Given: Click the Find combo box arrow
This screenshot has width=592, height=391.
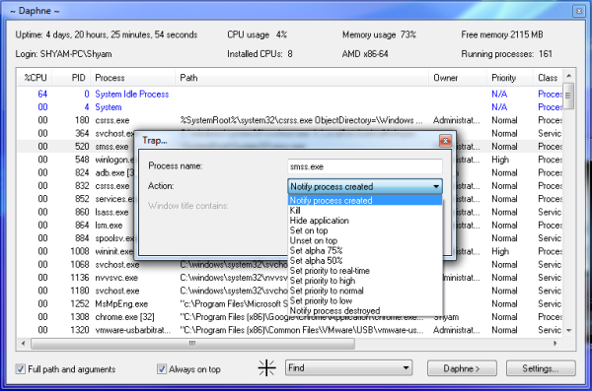Looking at the screenshot, I should 406,368.
